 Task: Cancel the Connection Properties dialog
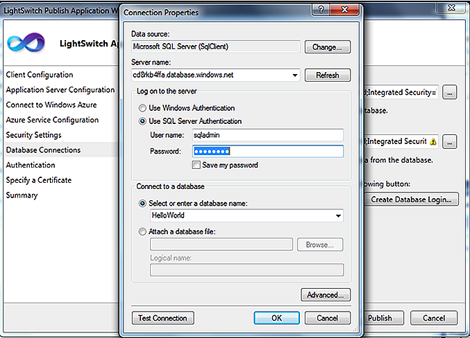(327, 318)
